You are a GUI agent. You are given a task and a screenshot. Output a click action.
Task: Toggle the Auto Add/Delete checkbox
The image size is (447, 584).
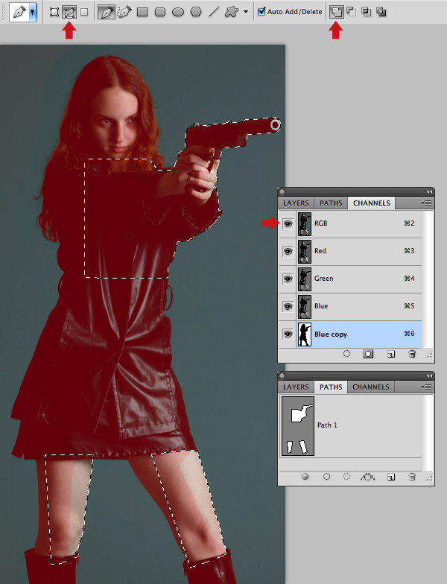pos(262,12)
